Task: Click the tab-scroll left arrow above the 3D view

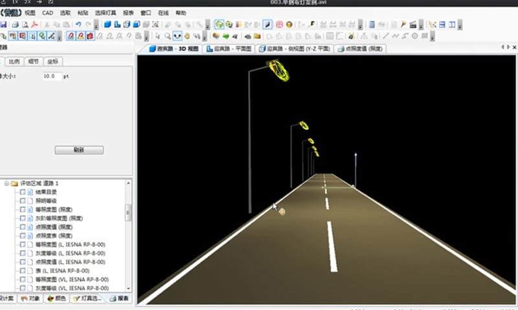Action: pos(502,47)
